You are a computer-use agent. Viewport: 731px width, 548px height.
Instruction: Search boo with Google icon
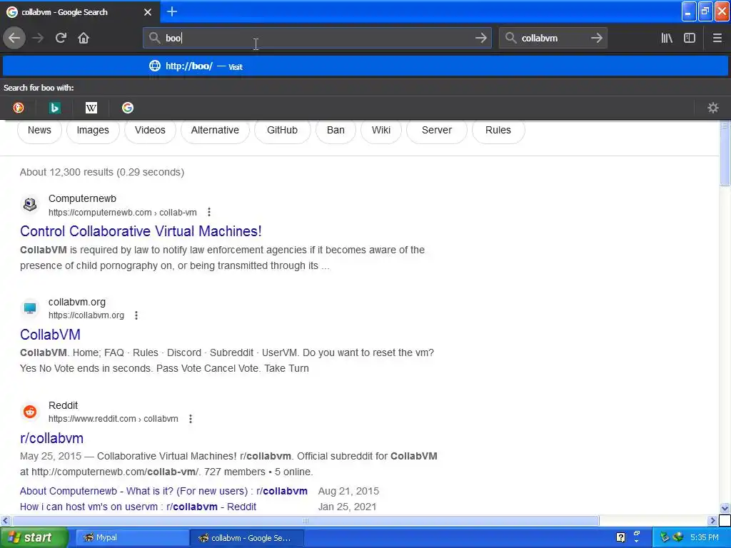click(128, 108)
